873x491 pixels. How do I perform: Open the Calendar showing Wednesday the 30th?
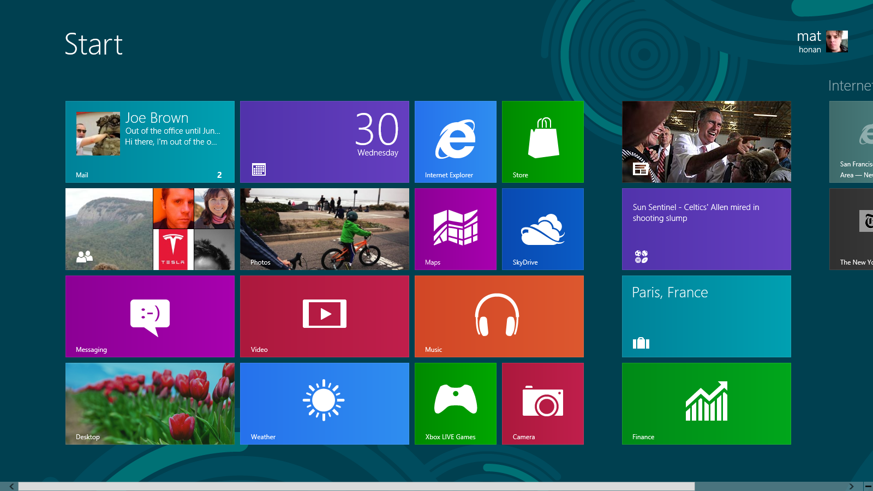[324, 141]
